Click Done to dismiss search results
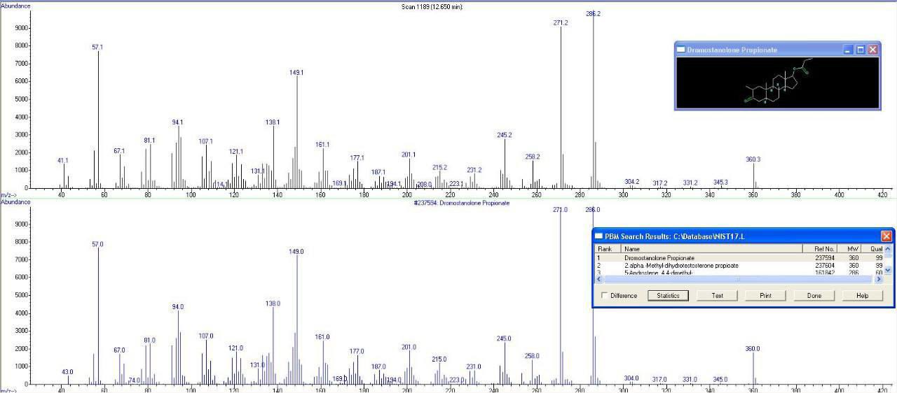897x393 pixels. pyautogui.click(x=814, y=296)
